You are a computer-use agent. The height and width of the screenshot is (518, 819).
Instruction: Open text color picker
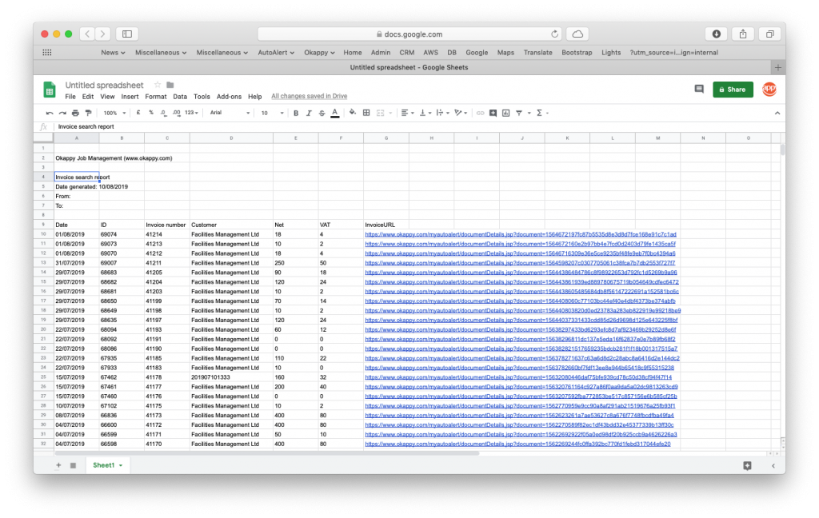(x=335, y=113)
